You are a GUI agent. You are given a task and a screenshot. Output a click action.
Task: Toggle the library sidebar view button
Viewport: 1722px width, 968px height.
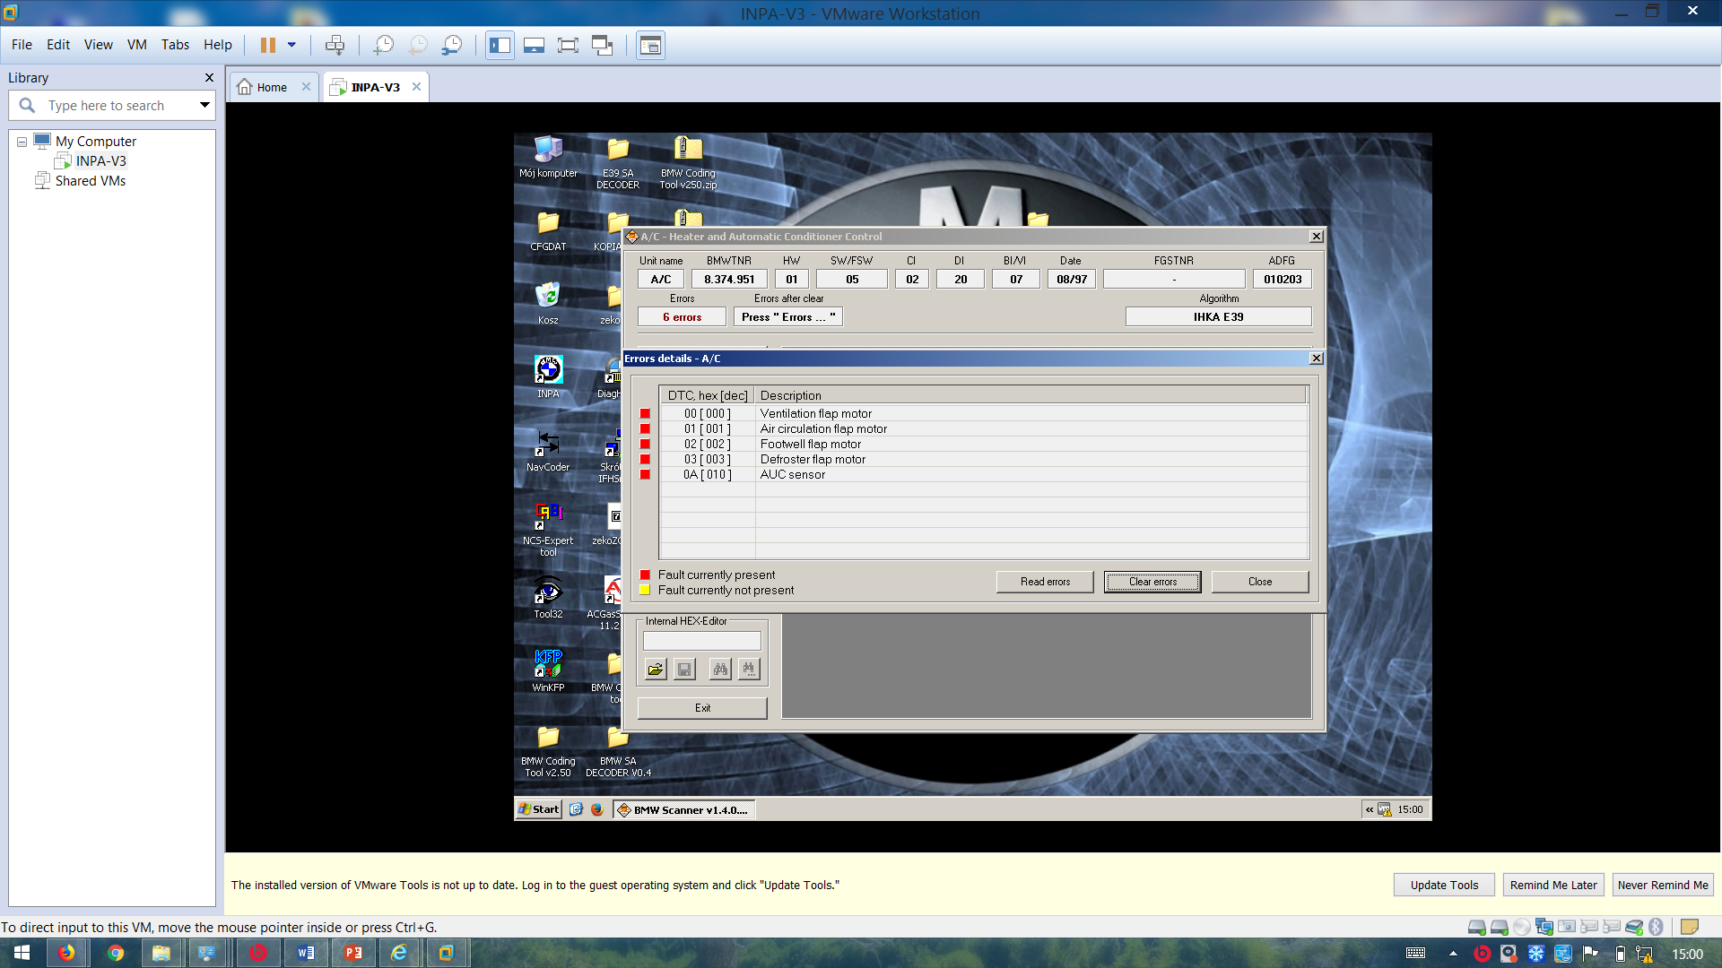click(x=500, y=45)
